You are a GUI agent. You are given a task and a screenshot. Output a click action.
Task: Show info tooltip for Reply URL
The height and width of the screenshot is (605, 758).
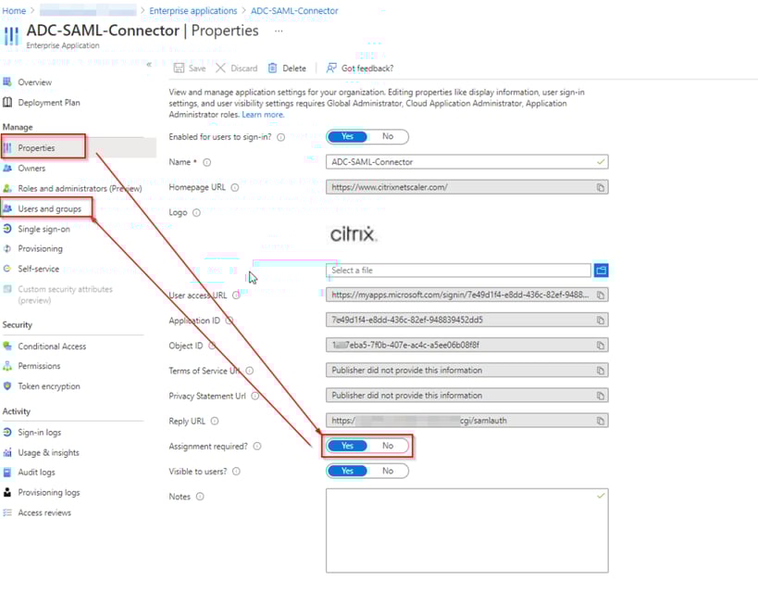pos(215,421)
